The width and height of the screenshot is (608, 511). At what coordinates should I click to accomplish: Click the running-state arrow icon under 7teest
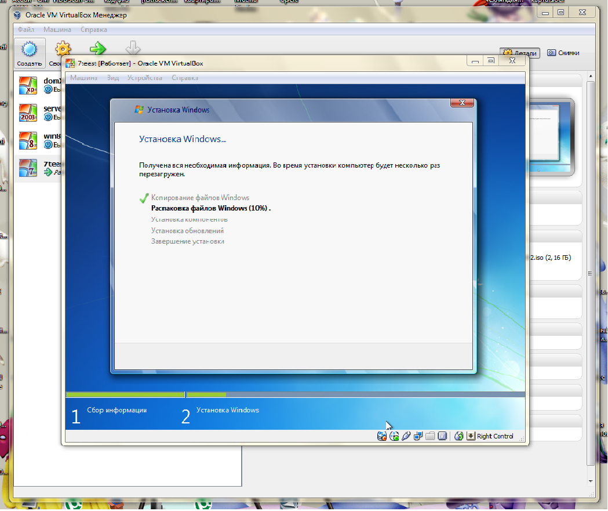coord(48,172)
